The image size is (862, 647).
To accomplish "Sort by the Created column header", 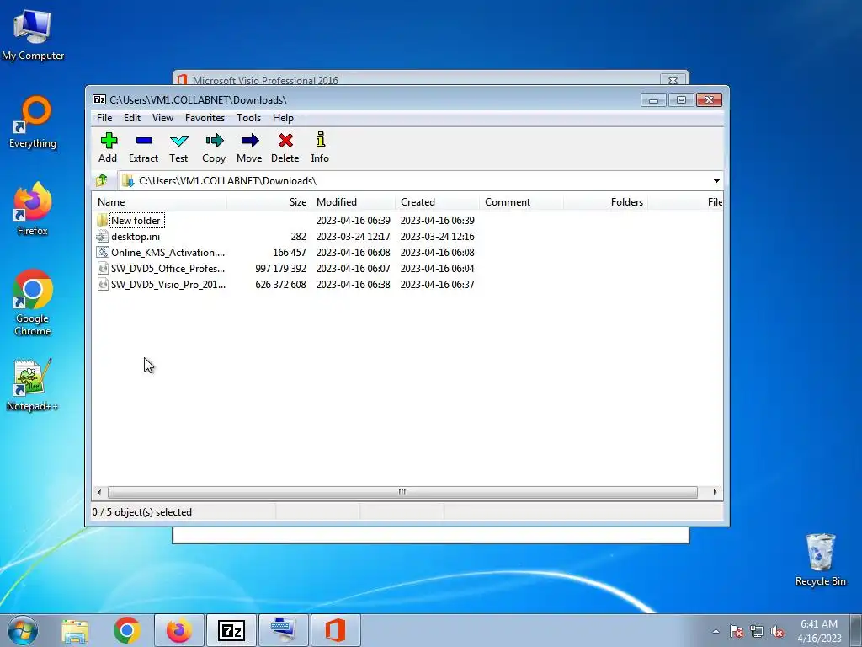I will tap(437, 202).
